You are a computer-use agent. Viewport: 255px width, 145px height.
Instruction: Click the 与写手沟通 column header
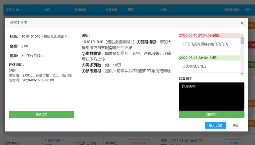[x=231, y=10]
